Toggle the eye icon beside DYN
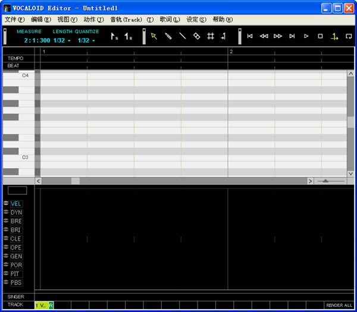 point(5,212)
